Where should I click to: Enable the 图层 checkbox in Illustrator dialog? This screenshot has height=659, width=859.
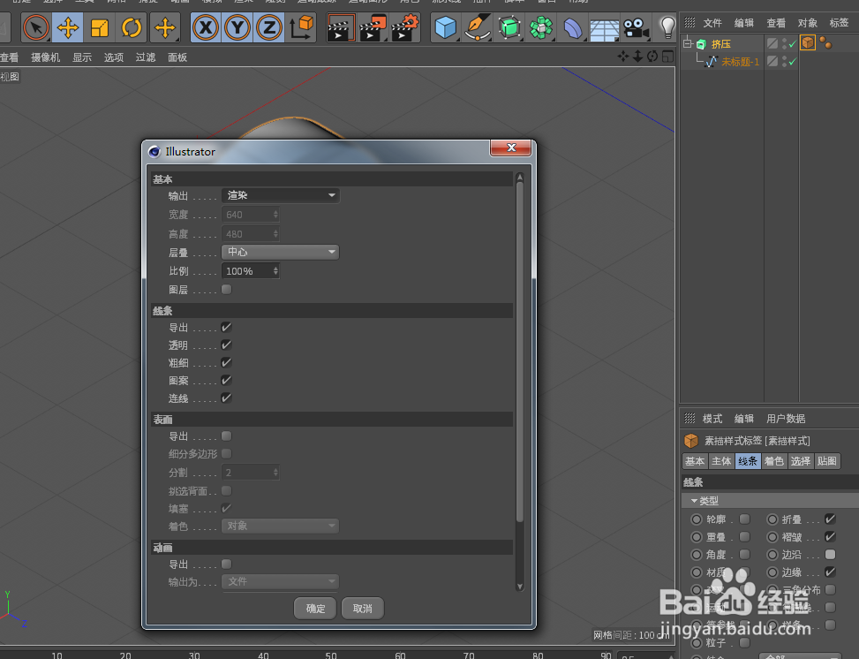(x=226, y=289)
